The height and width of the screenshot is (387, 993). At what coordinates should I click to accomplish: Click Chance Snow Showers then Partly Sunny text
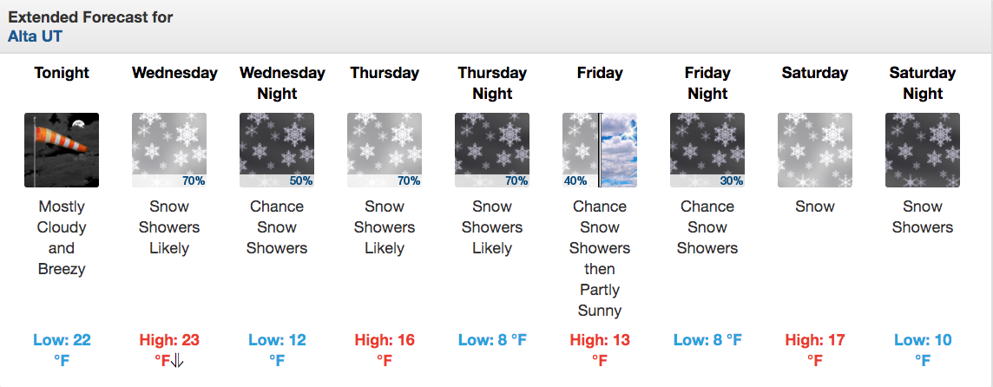[x=600, y=259]
